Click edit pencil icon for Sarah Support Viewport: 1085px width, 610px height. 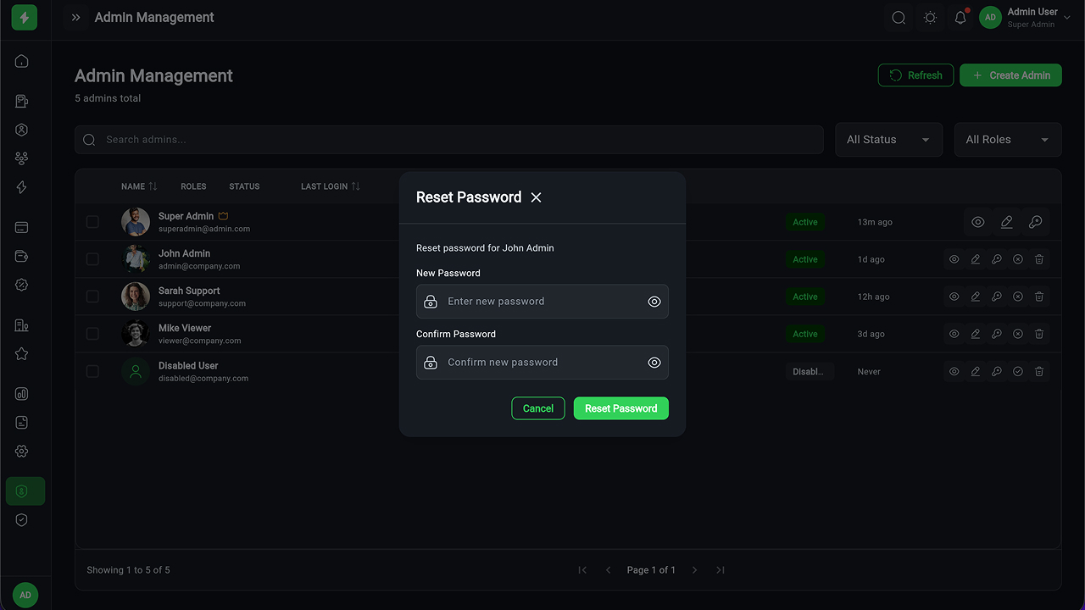coord(976,297)
